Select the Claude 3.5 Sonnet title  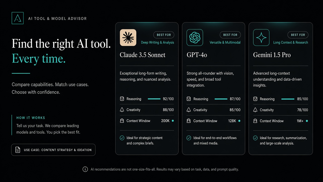coord(143,55)
